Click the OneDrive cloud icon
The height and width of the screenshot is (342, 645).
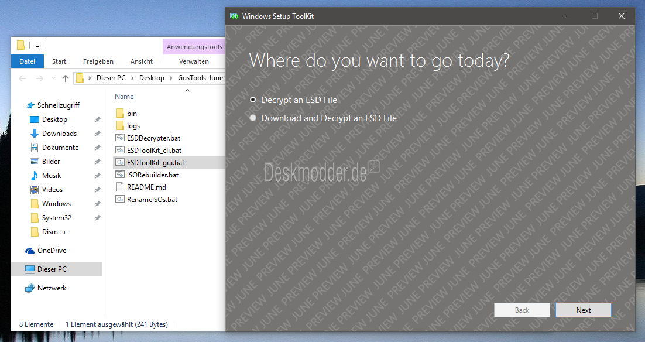click(30, 251)
